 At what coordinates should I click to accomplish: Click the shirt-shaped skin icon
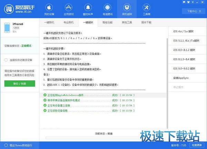pyautogui.click(x=188, y=2)
